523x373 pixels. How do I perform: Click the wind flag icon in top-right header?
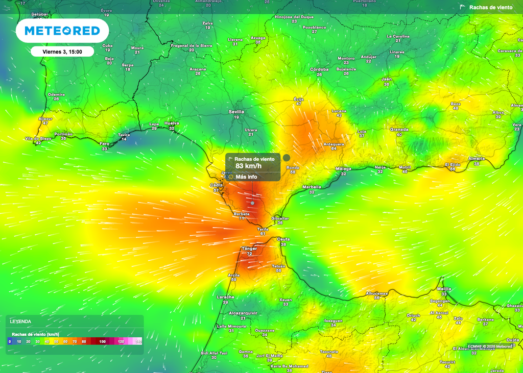click(462, 7)
